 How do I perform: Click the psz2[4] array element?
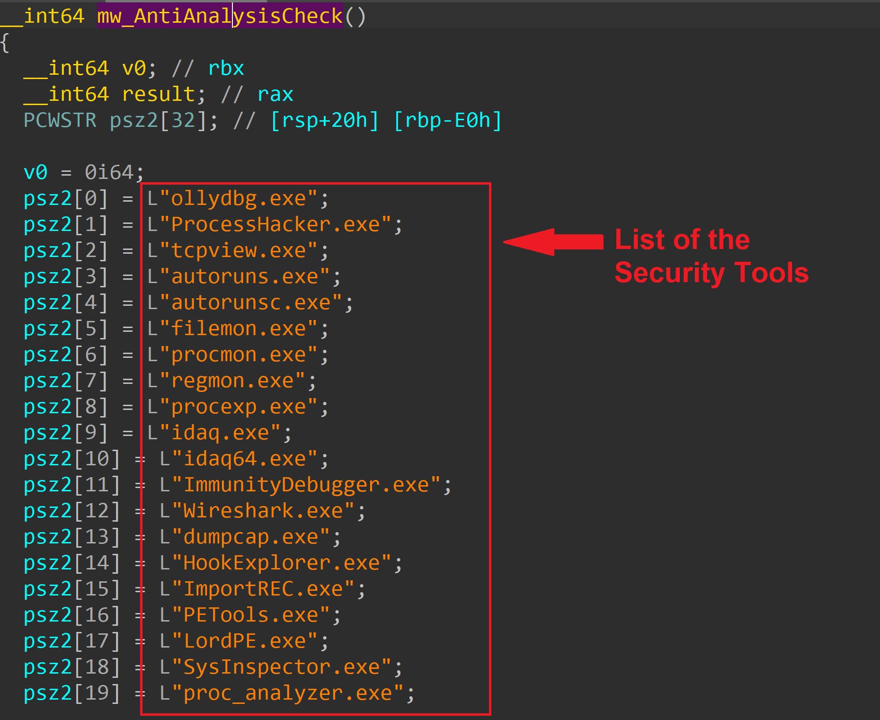coord(66,302)
